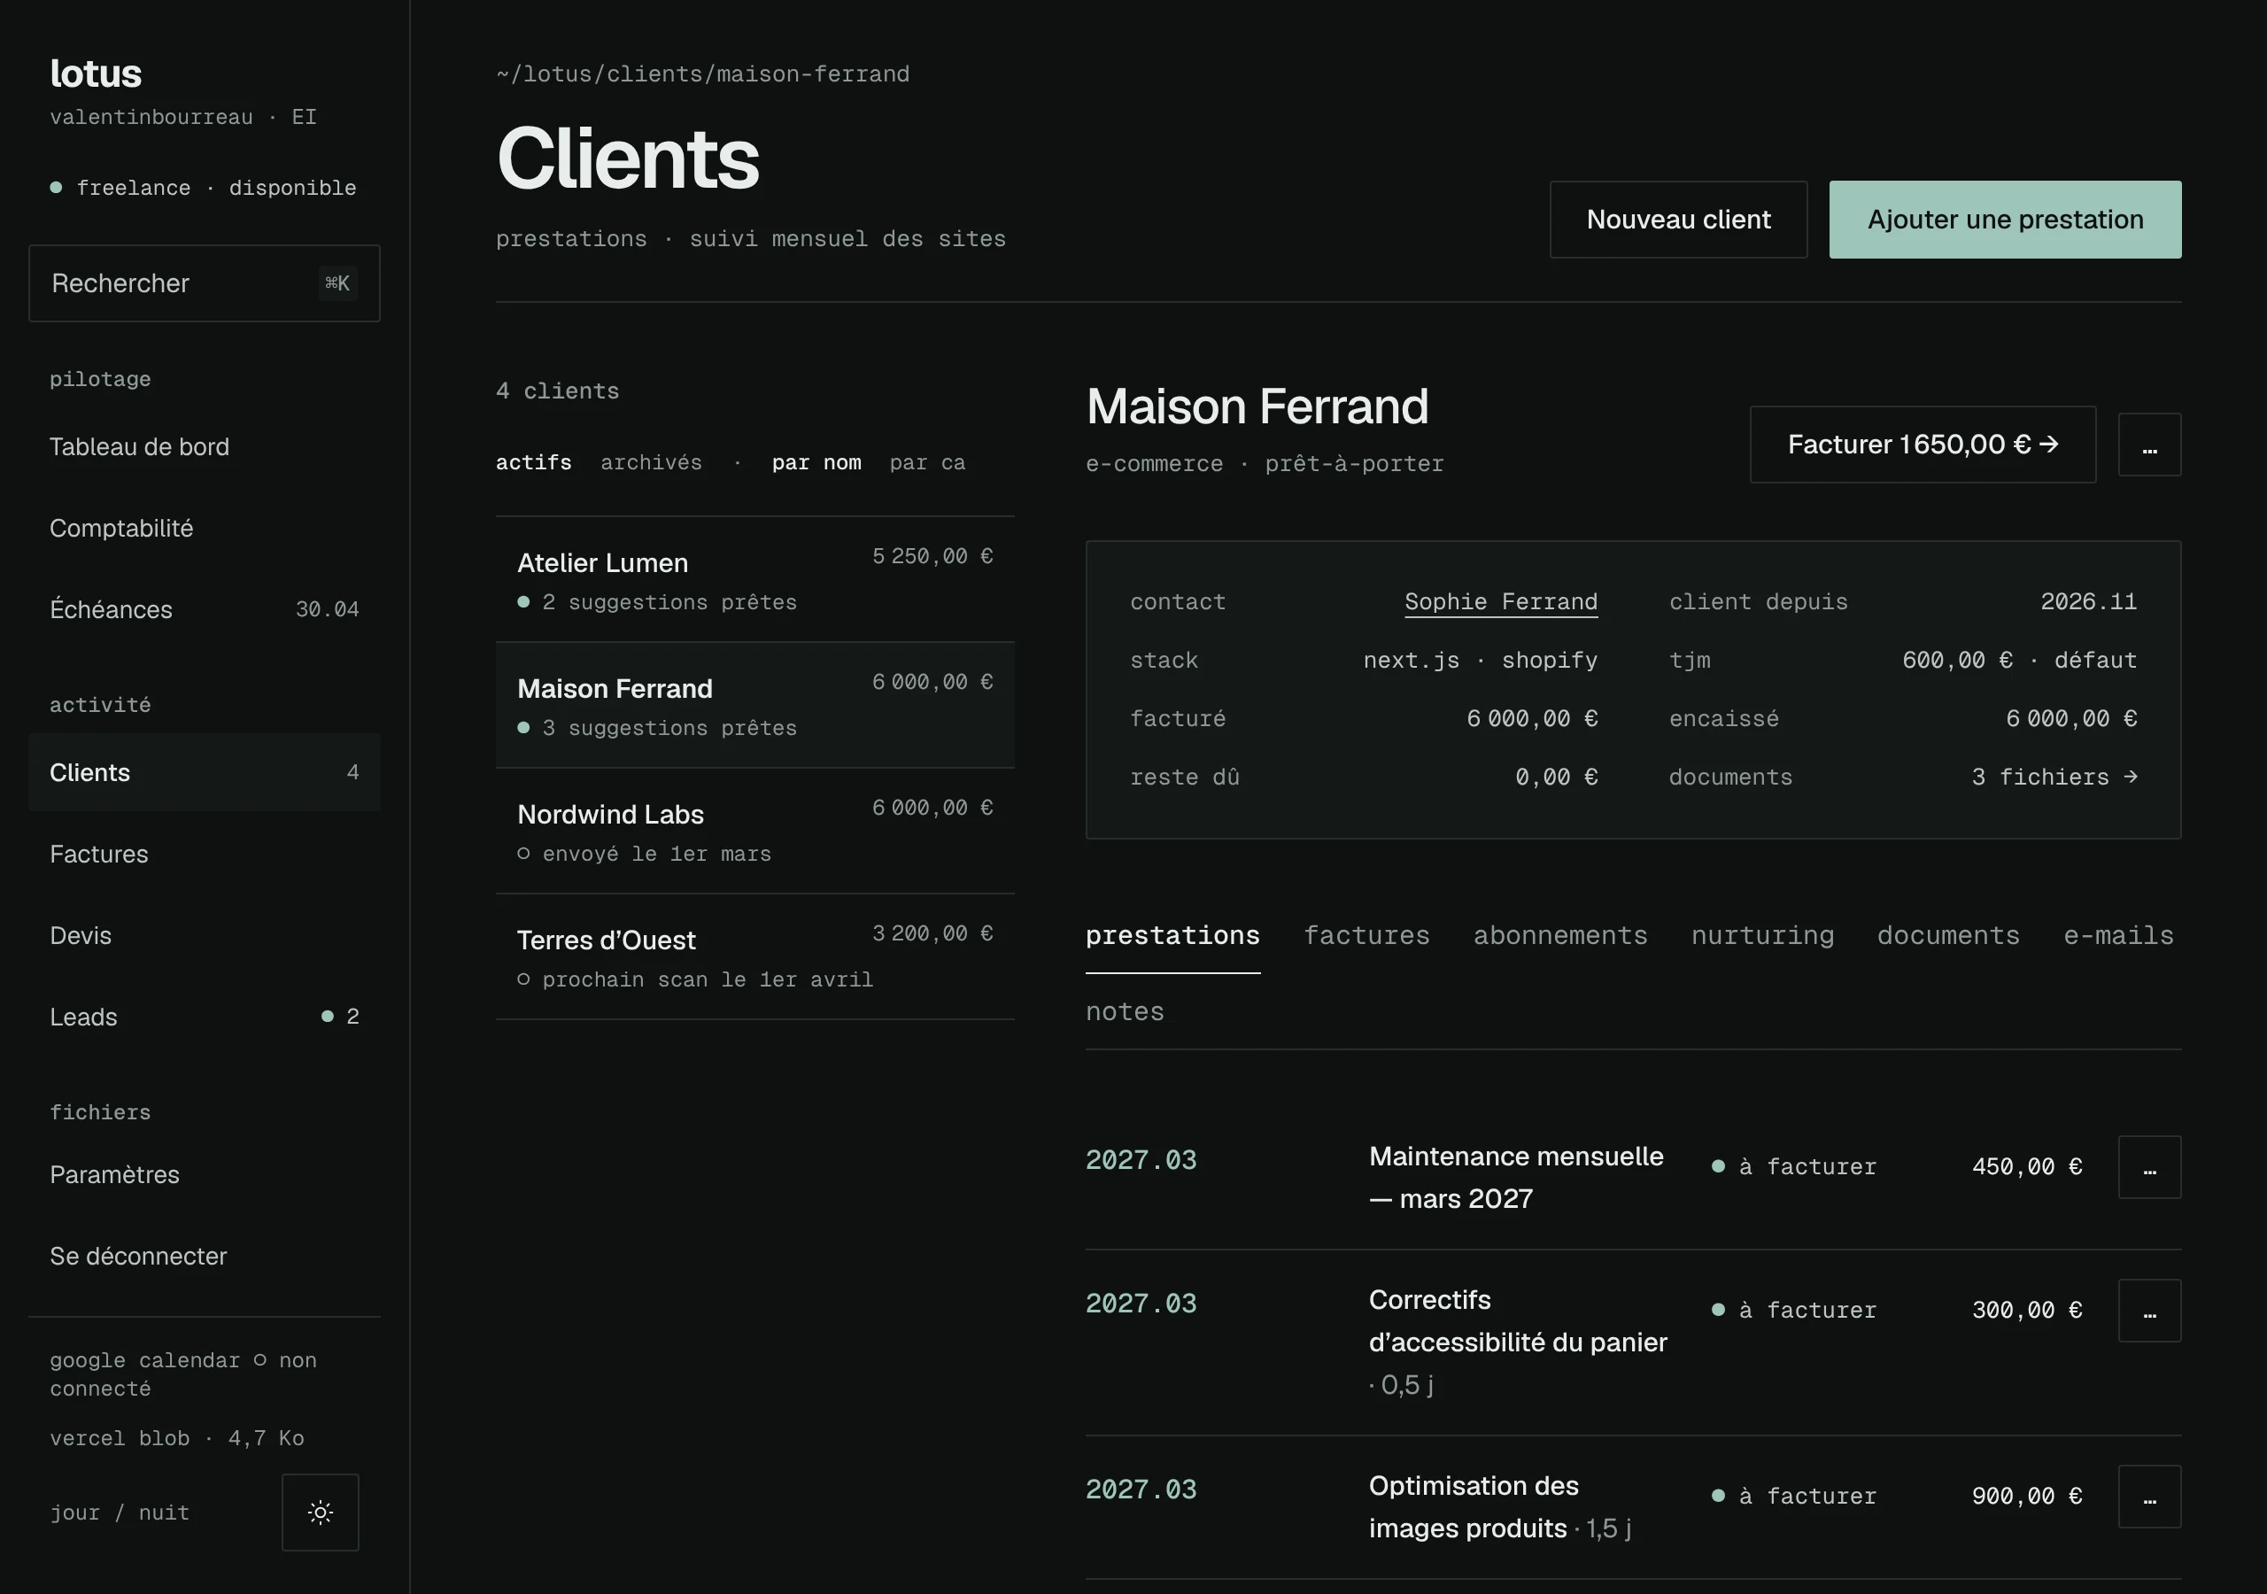Select Maison Ferrand client row
Screen dimensions: 2267x1594
(755, 705)
